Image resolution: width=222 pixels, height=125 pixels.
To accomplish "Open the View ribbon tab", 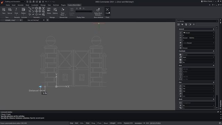I will click(x=49, y=5).
